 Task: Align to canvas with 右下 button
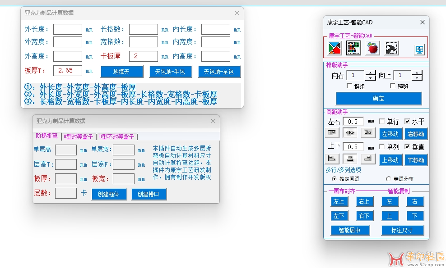(364, 216)
